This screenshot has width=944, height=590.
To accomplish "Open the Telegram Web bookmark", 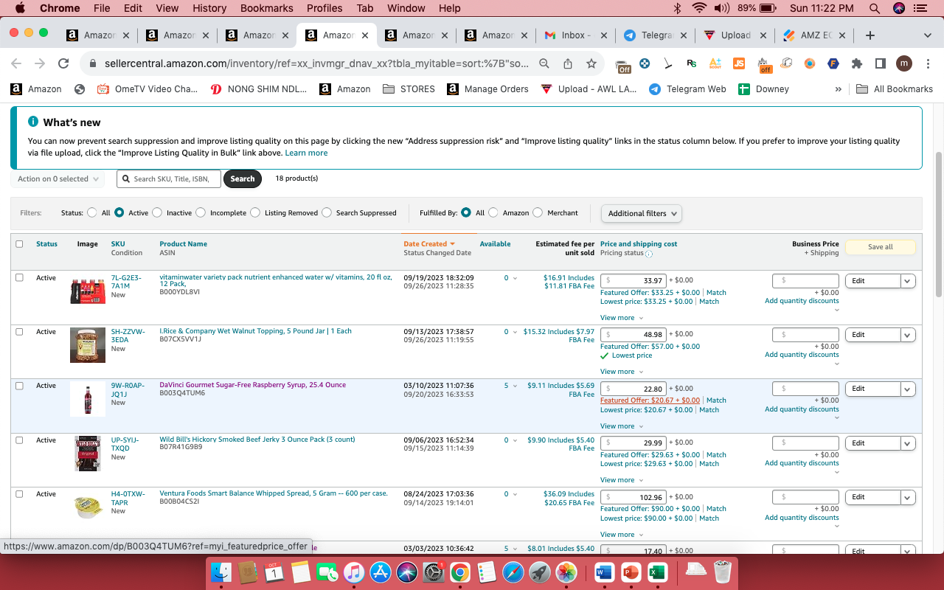I will (687, 88).
